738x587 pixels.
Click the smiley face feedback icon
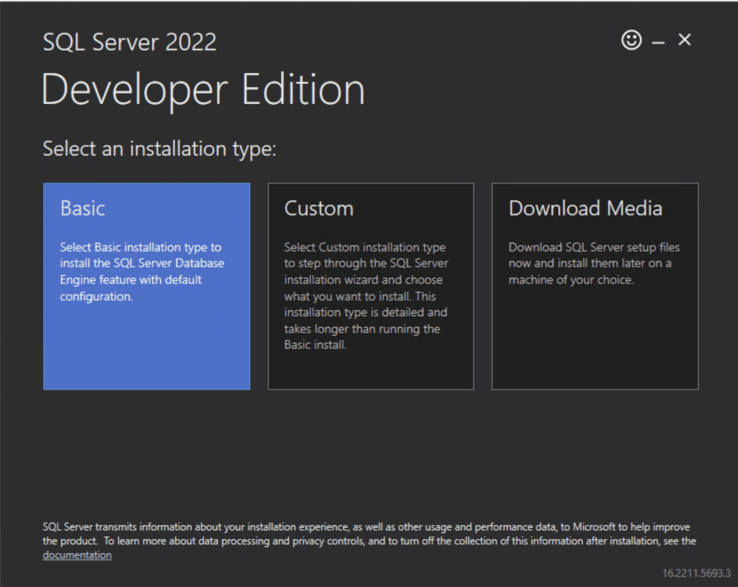[x=631, y=40]
